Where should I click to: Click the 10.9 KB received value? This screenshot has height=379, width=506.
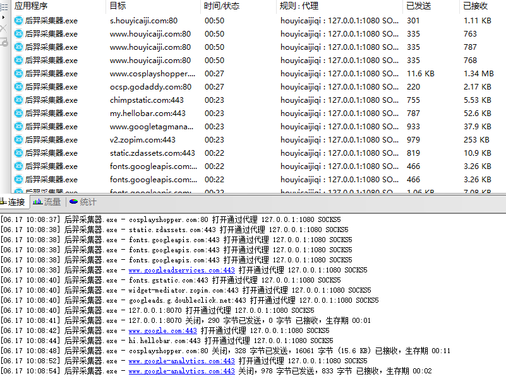tap(478, 153)
